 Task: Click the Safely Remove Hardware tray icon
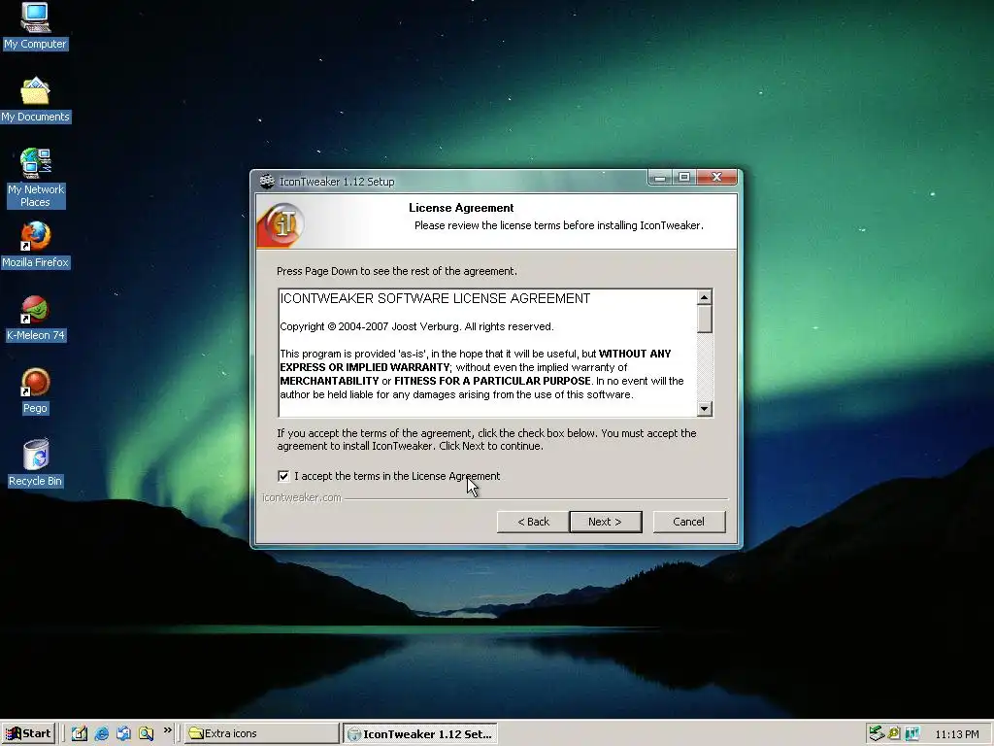[x=877, y=733]
